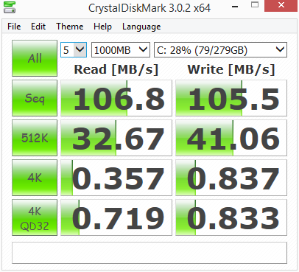Open the Language menu
This screenshot has width=299, height=272.
tap(141, 27)
